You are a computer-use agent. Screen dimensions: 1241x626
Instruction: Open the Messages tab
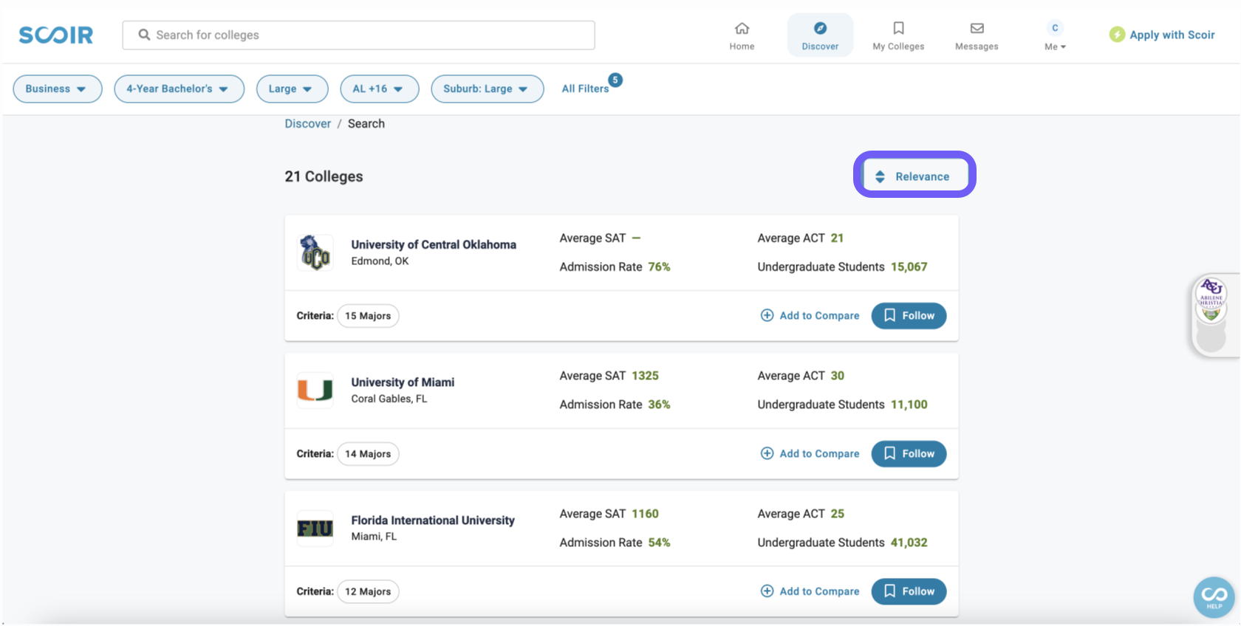coord(977,35)
